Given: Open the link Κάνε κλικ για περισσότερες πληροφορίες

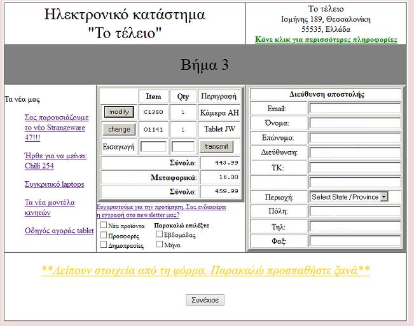Looking at the screenshot, I should pos(326,39).
